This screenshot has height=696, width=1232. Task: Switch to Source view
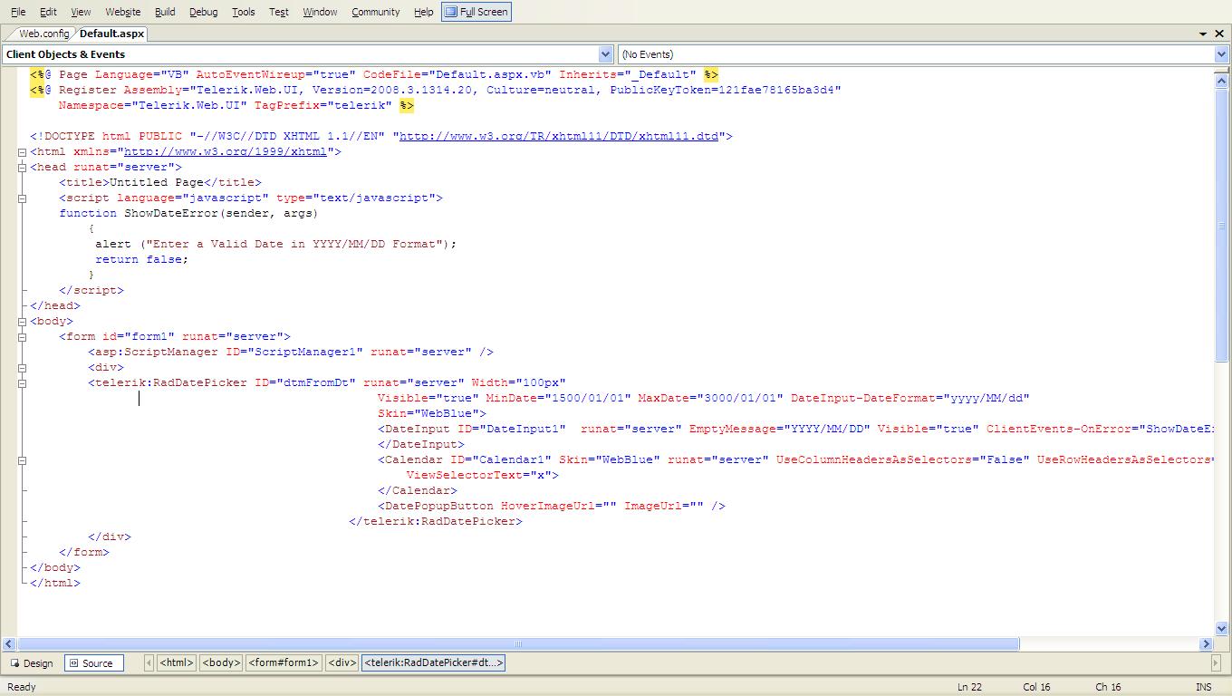pos(91,663)
